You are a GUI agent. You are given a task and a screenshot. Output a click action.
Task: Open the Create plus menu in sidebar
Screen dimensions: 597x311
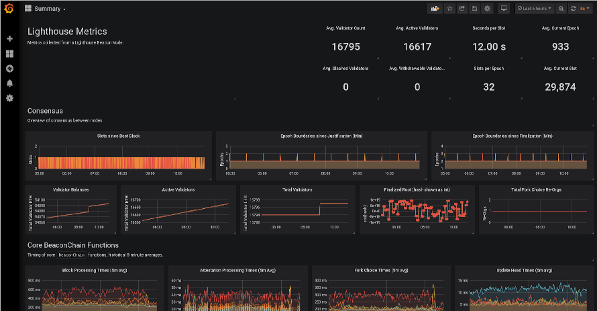(9, 39)
